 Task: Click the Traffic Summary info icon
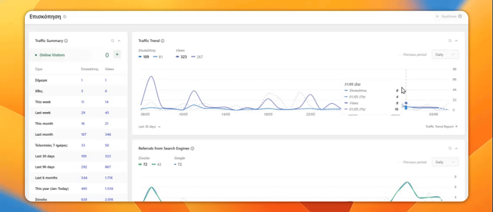coord(66,41)
